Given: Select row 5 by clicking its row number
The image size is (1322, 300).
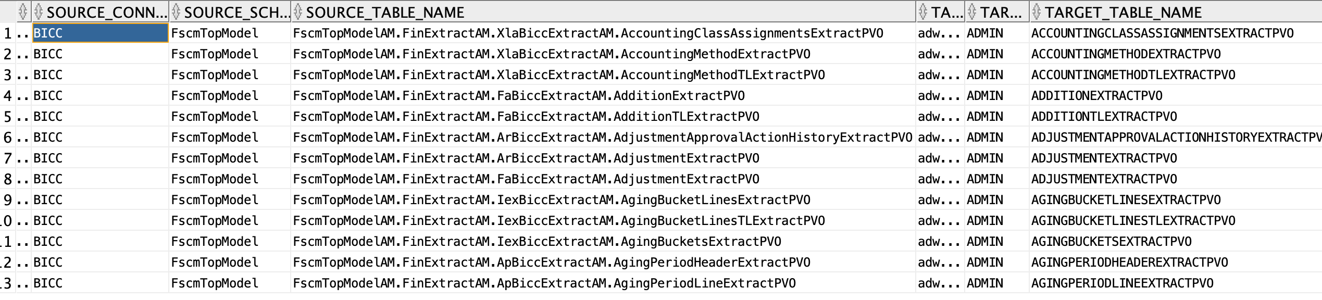Looking at the screenshot, I should pyautogui.click(x=8, y=116).
